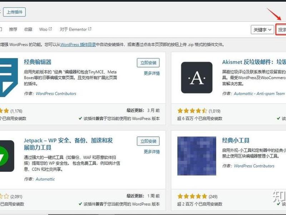Install Jetpack with 立即安装
Image resolution: width=286 pixels, height=215 pixels.
[x=148, y=141]
